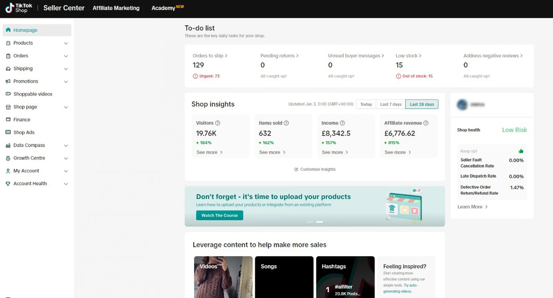Open the Videos content thumbnail
Image resolution: width=553 pixels, height=298 pixels.
[223, 277]
